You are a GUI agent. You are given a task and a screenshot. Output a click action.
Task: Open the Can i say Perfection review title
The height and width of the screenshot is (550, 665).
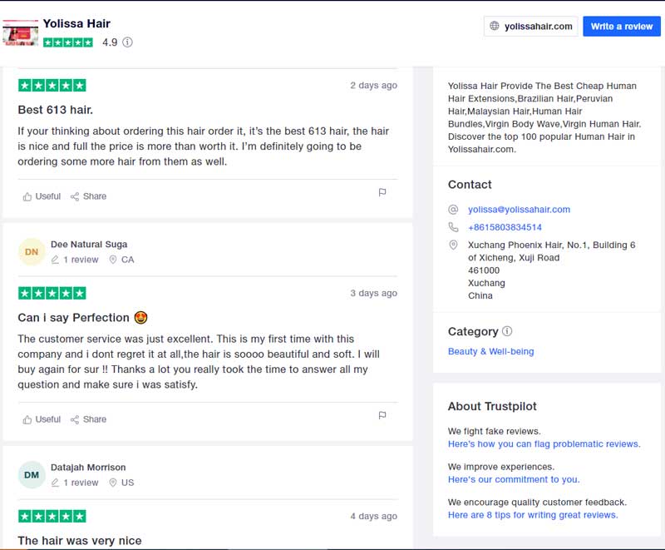(82, 318)
